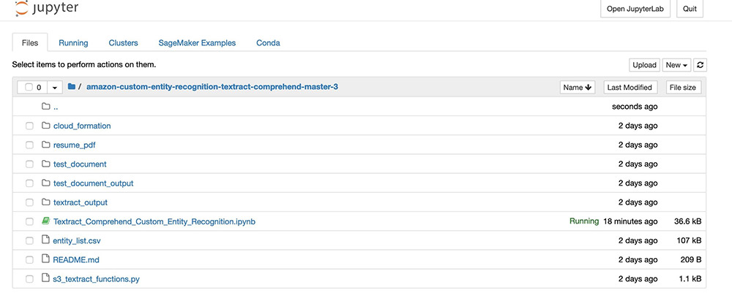Click the green running notebook icon

(x=45, y=221)
